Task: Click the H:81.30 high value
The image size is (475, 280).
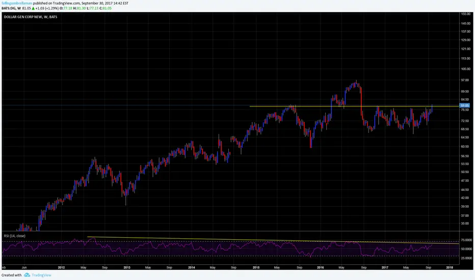Action: point(80,8)
